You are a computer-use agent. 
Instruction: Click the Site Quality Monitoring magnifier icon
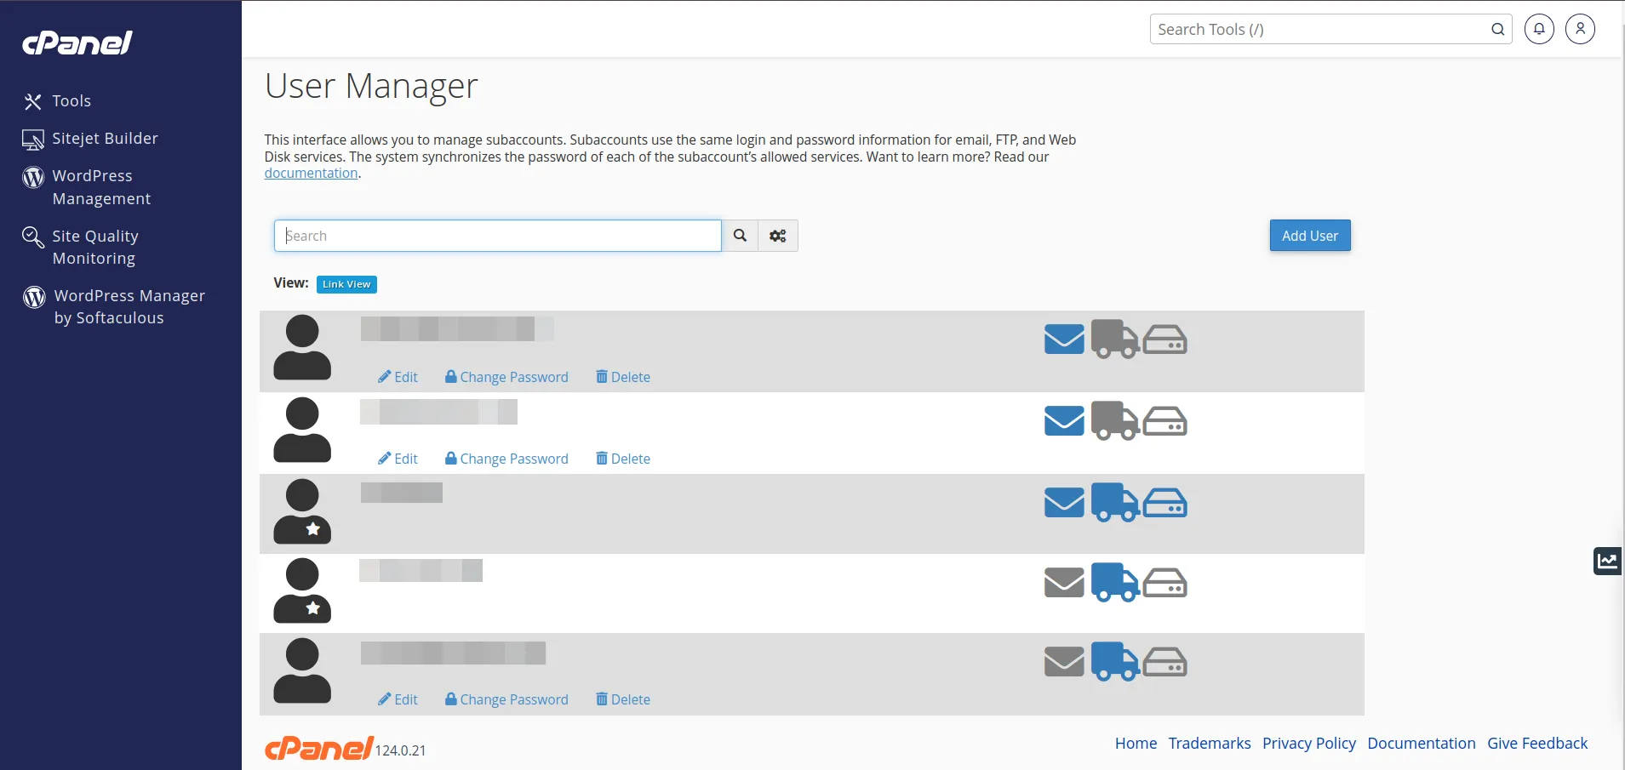click(x=33, y=237)
